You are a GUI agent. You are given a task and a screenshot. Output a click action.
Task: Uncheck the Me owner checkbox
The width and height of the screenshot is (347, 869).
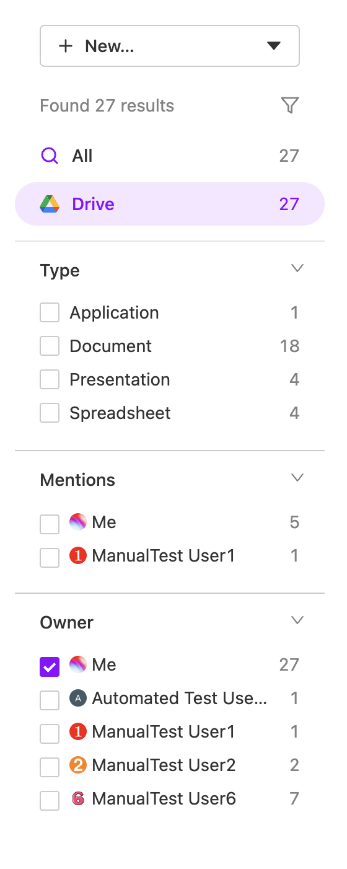[x=50, y=667]
